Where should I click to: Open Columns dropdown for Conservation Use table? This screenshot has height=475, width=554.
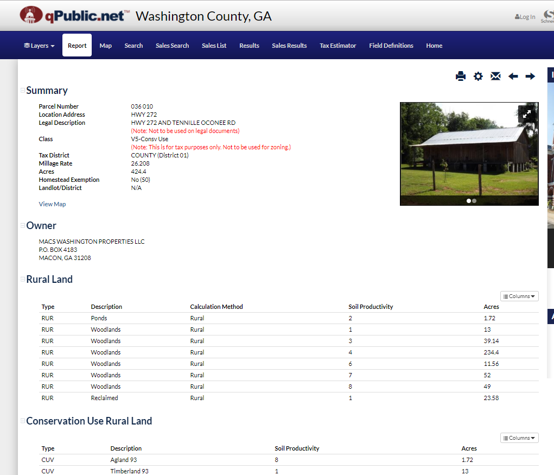[x=519, y=438]
